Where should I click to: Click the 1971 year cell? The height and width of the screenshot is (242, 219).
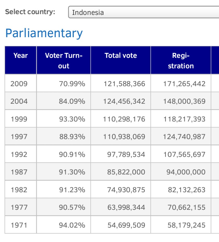pyautogui.click(x=19, y=225)
